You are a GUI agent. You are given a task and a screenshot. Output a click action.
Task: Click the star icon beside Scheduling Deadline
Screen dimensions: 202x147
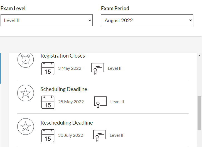point(26,93)
